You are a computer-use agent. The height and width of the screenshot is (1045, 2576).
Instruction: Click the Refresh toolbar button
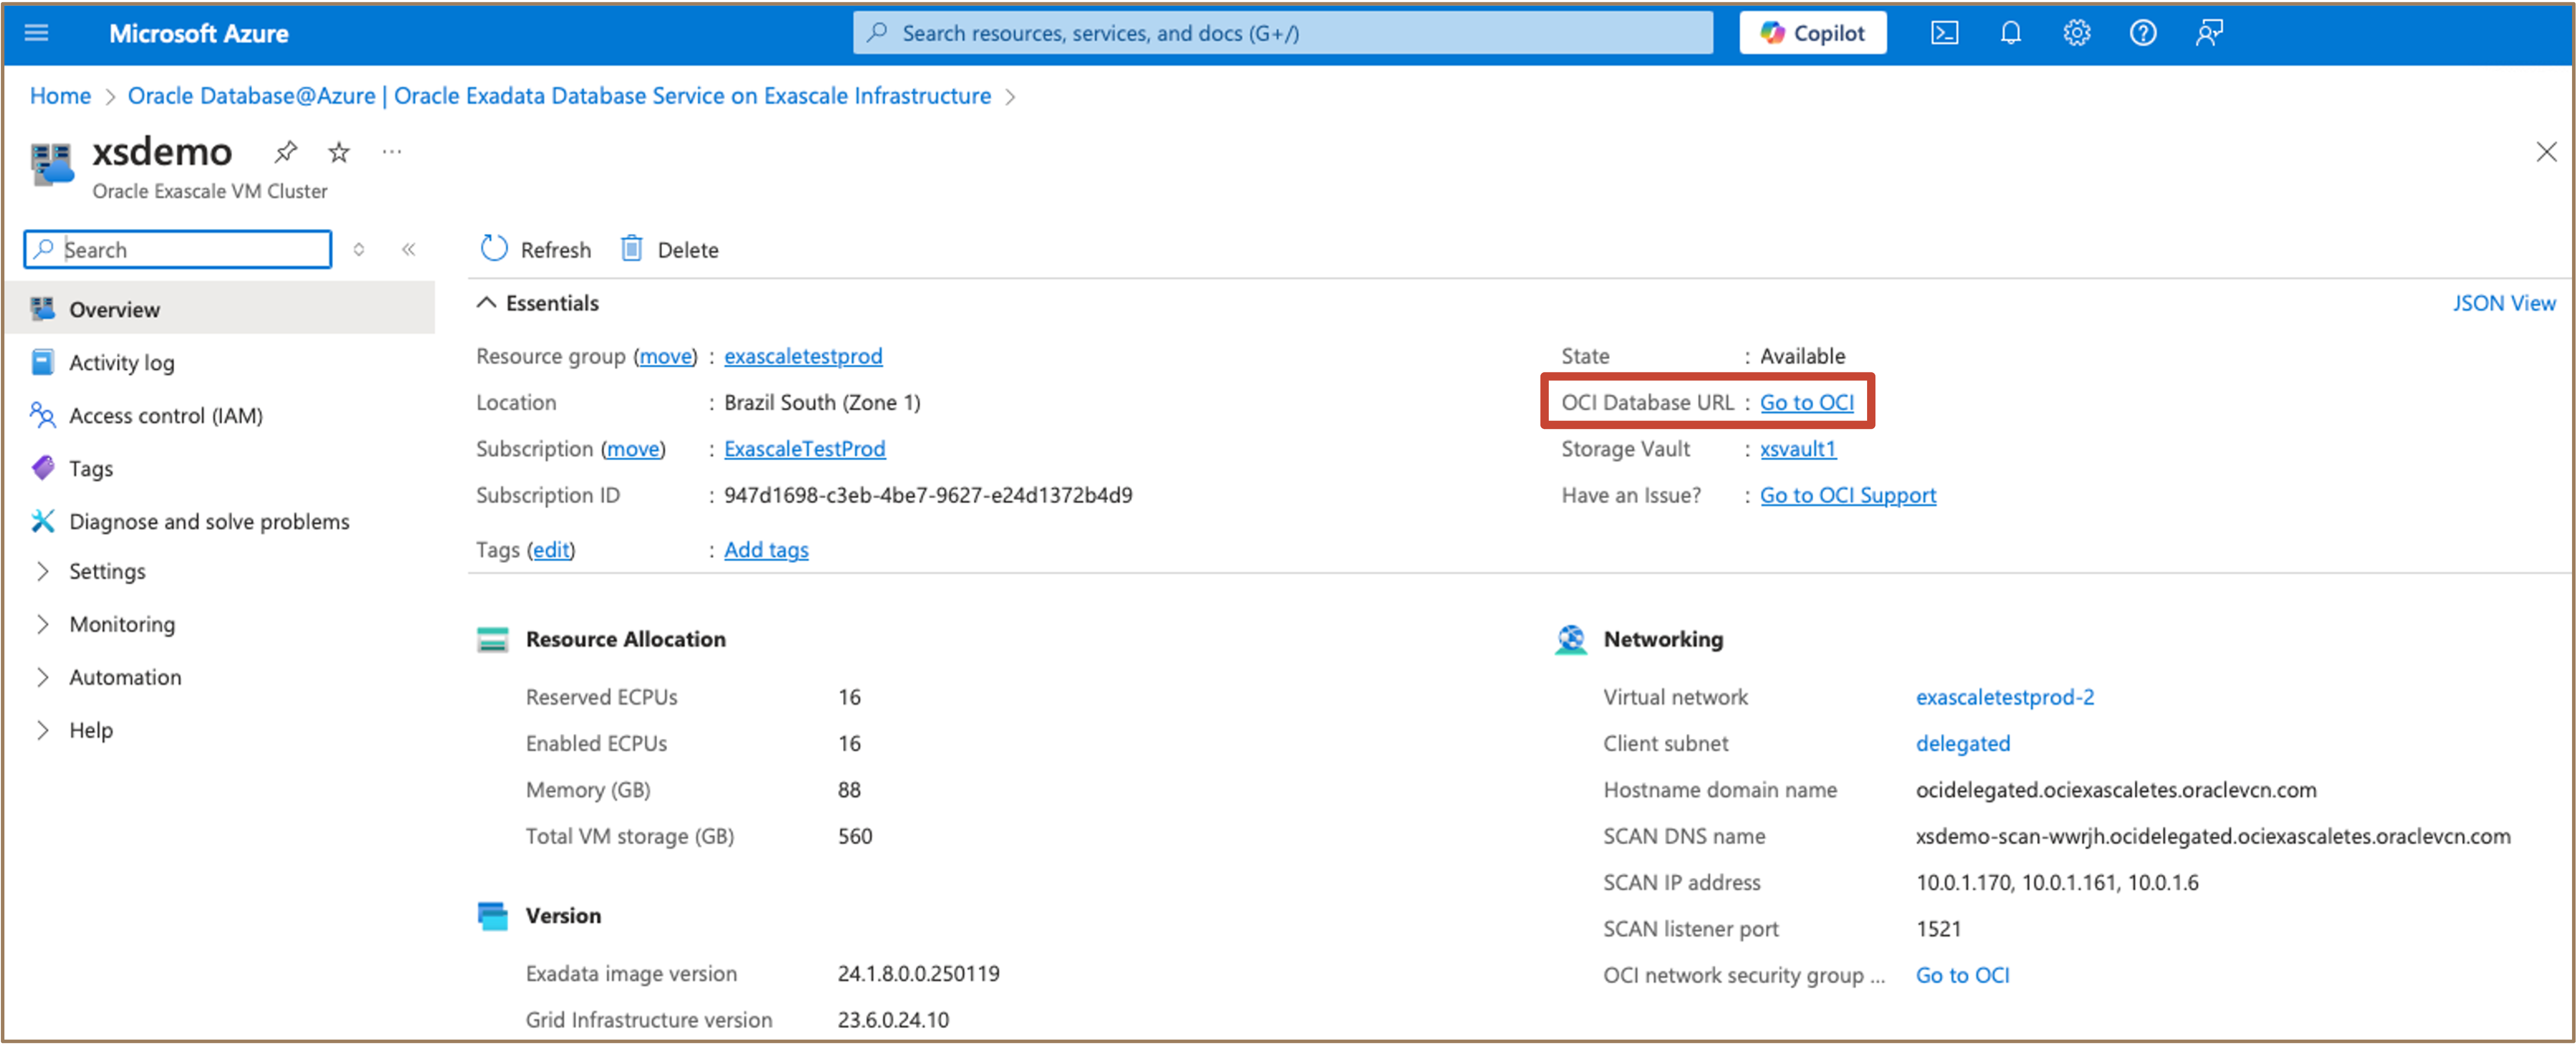coord(536,249)
